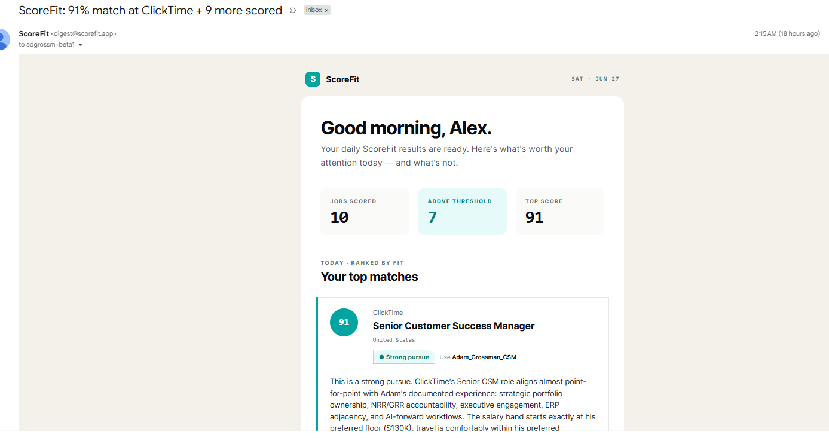Click the ScoreFit sender name
Screen dimensions: 829x438
click(33, 34)
